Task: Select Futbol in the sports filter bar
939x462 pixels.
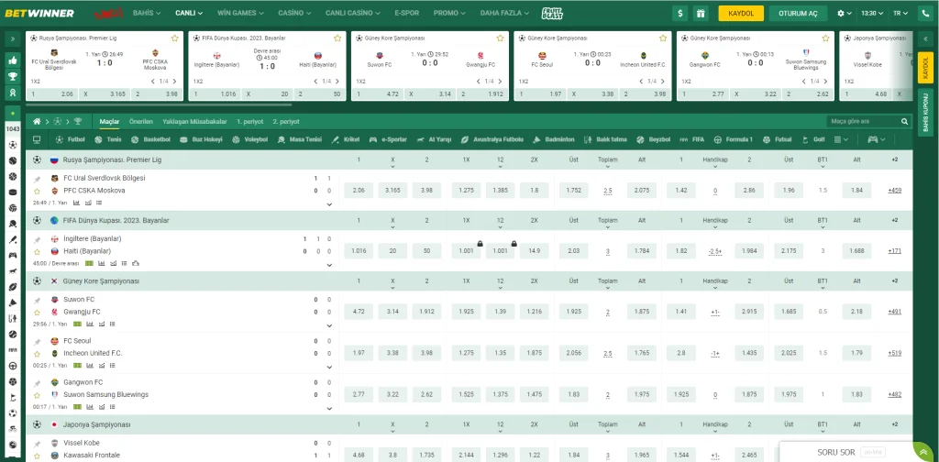Action: coord(71,139)
